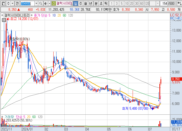182x131 pixels.
Task: Select interval 5 button
Action: pos(122,4)
